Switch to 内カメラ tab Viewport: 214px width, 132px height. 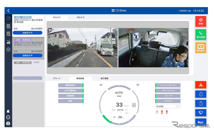point(81,17)
